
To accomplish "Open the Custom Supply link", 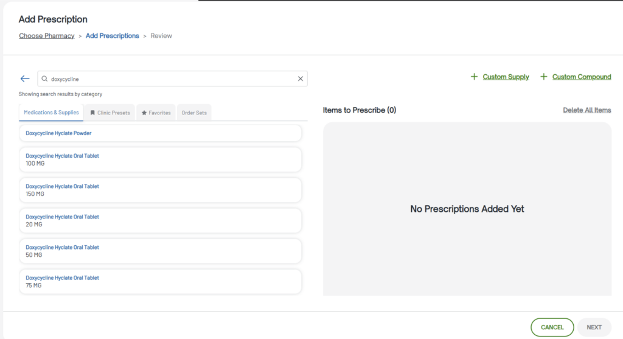I will coord(506,77).
